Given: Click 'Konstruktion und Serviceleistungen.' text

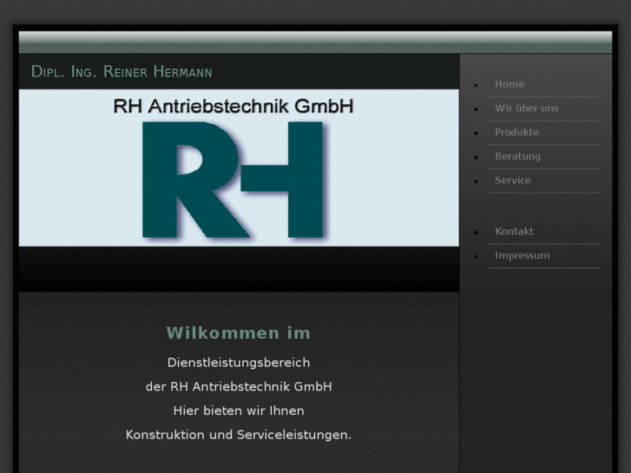Looking at the screenshot, I should pyautogui.click(x=239, y=435).
